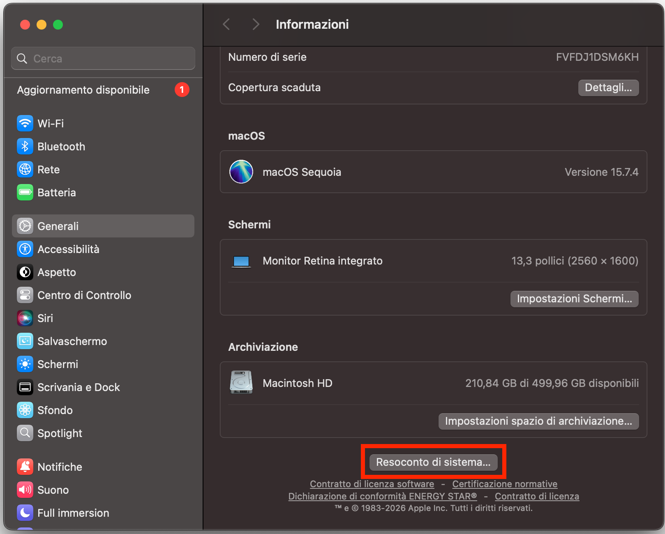Open Aggiornamento disponibile
Screen dimensions: 665x534
(83, 90)
